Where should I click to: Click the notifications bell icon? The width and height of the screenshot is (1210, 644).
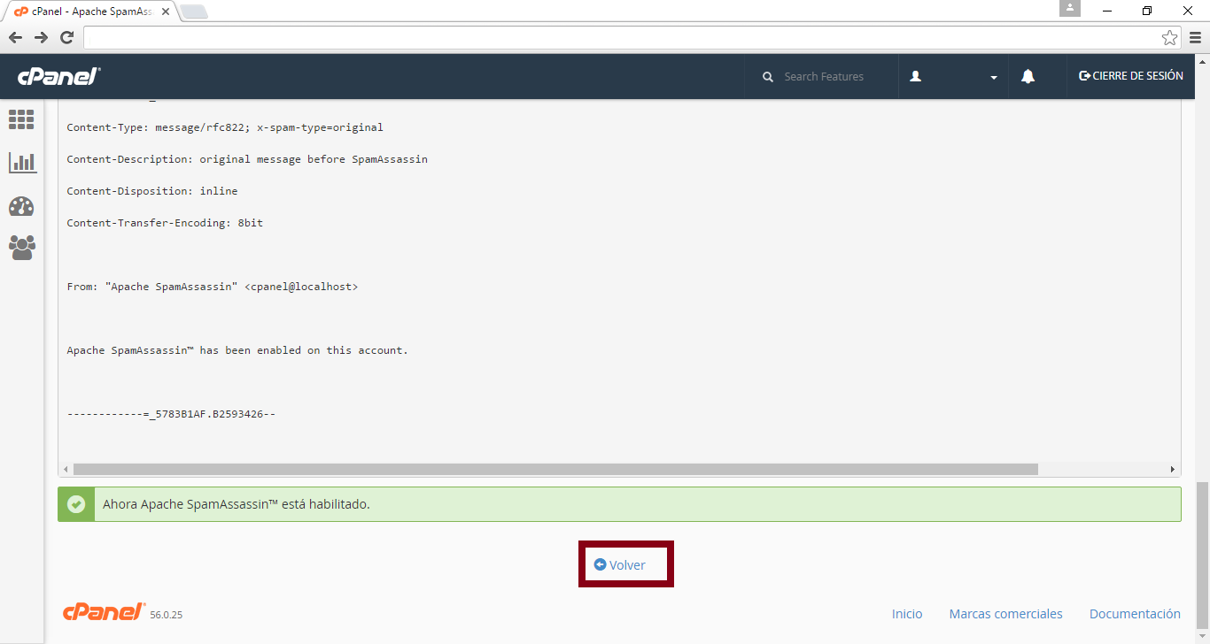coord(1028,77)
